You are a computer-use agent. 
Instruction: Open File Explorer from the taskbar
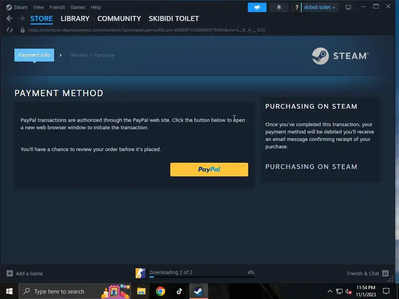141,291
